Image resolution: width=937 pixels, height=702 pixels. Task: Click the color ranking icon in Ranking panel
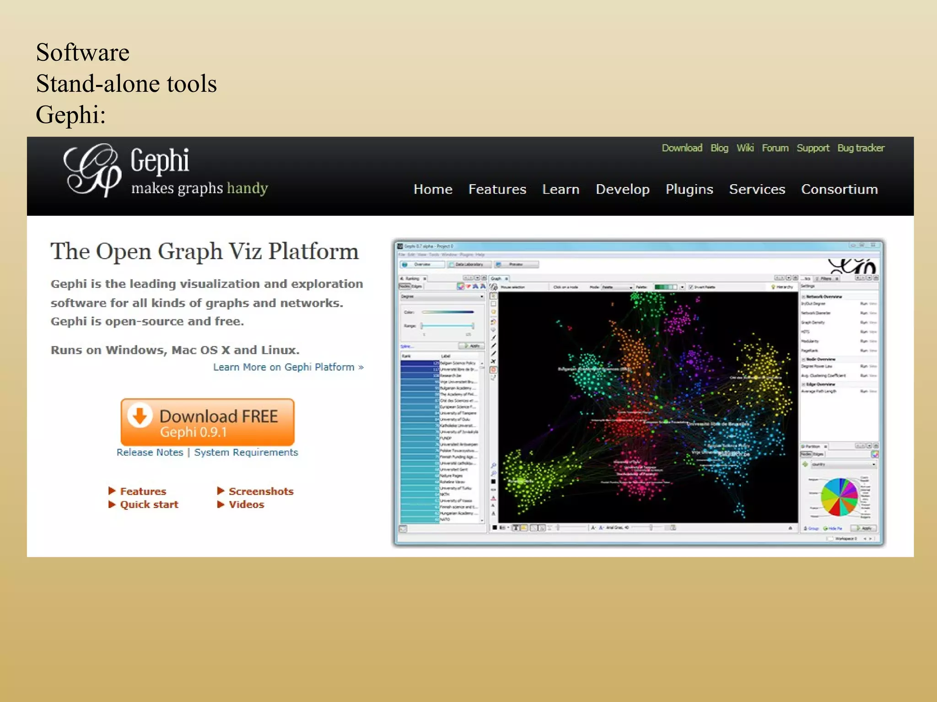461,286
